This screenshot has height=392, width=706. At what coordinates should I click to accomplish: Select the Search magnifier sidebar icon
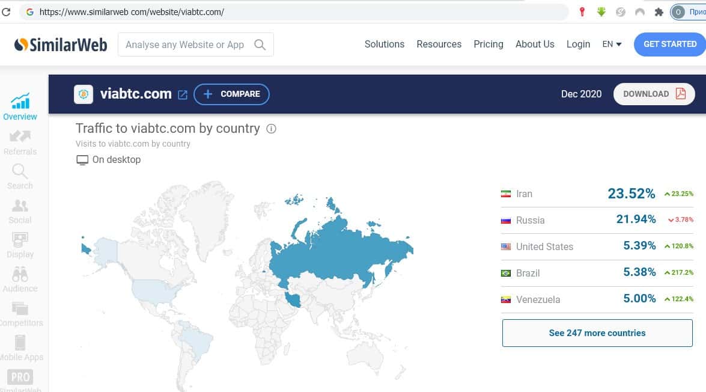pyautogui.click(x=20, y=171)
